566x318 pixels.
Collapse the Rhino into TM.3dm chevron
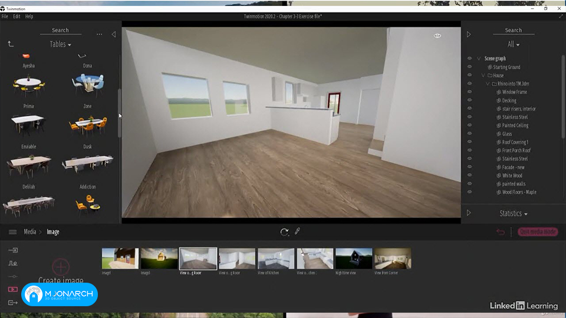coord(488,84)
